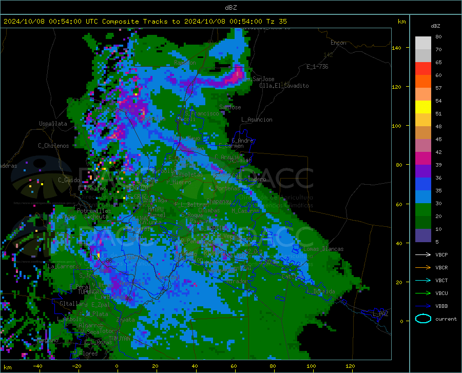Click the 60 km horizontal axis tick
Image resolution: width=462 pixels, height=373 pixels.
tap(234, 366)
